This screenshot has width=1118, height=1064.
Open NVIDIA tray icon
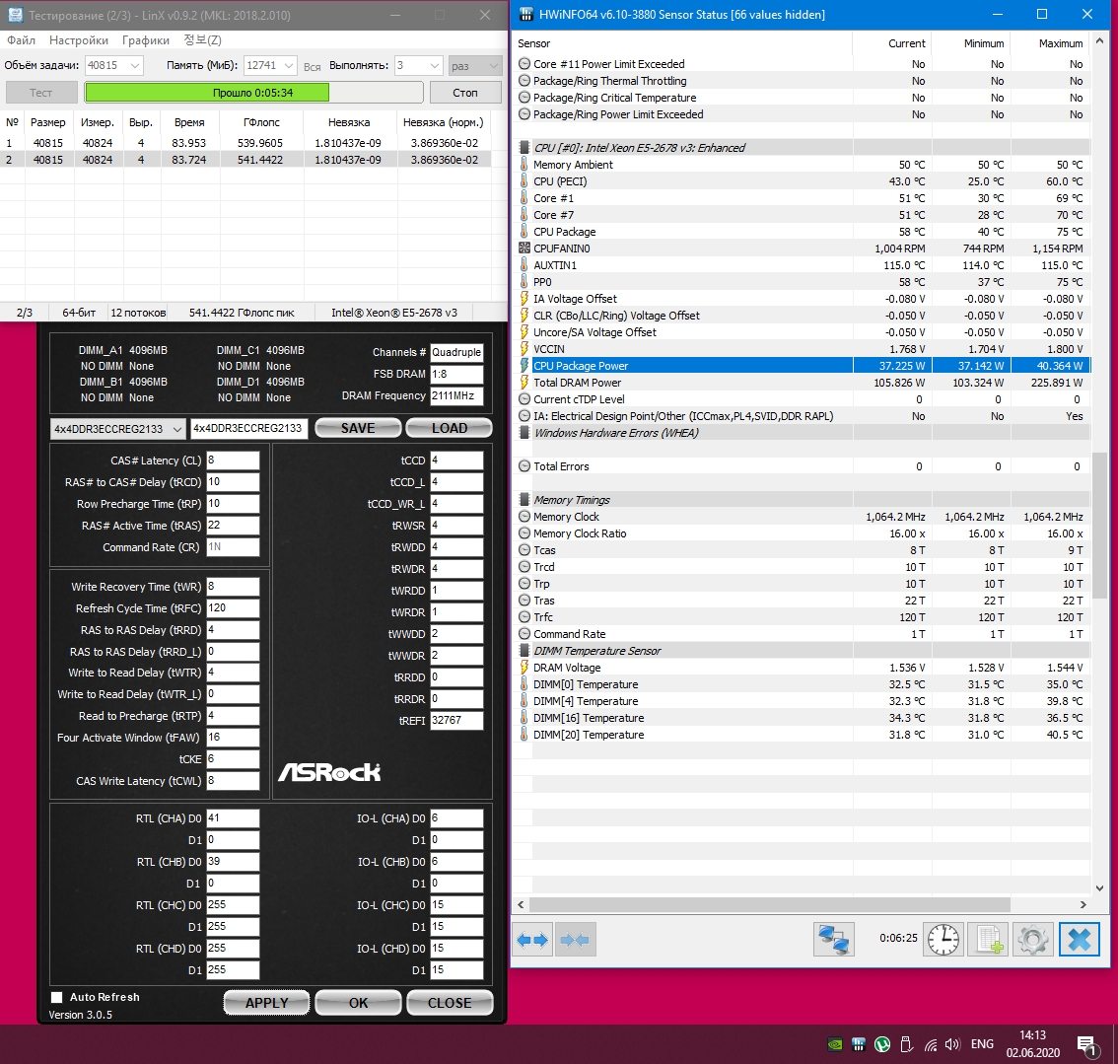coord(835,1044)
